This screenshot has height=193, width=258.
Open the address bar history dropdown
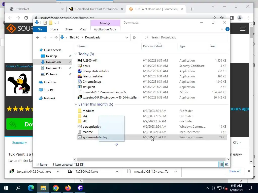126,37
